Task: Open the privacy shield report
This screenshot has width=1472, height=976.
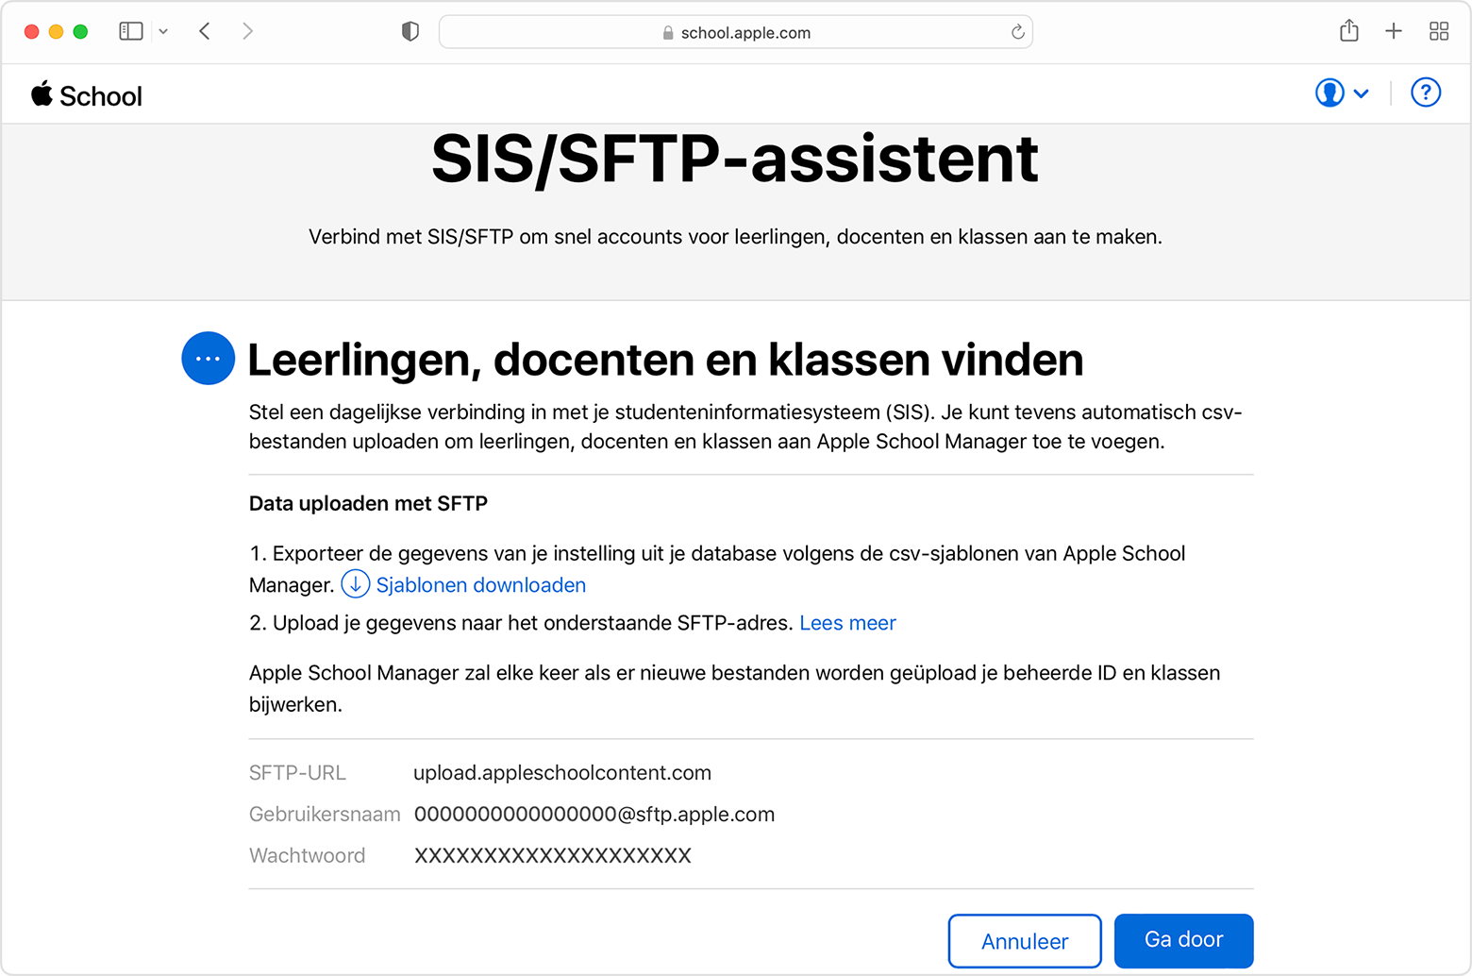Action: point(410,32)
